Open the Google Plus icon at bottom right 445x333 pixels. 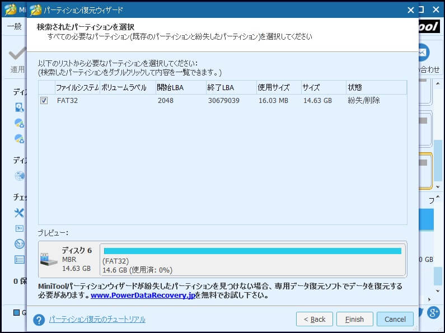[433, 312]
